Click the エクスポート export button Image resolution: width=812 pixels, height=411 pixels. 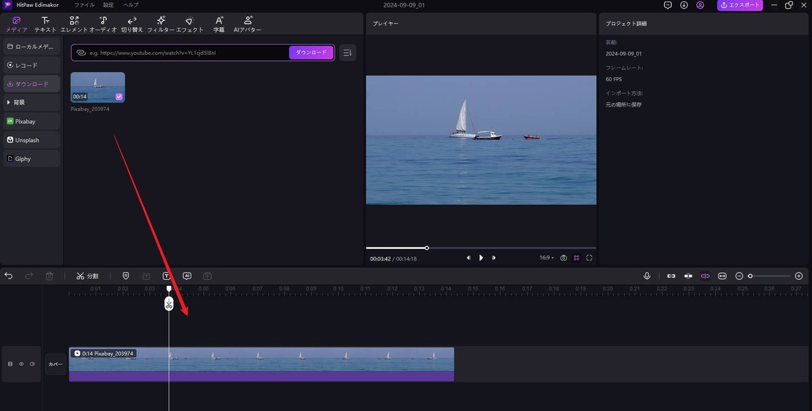tap(740, 5)
